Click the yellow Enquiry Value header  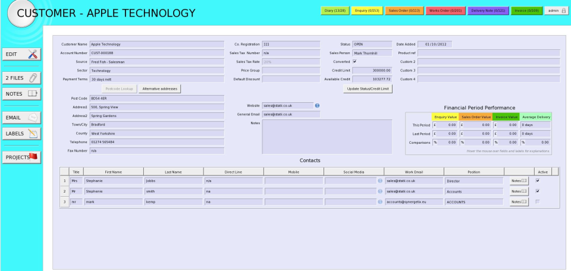click(x=445, y=116)
